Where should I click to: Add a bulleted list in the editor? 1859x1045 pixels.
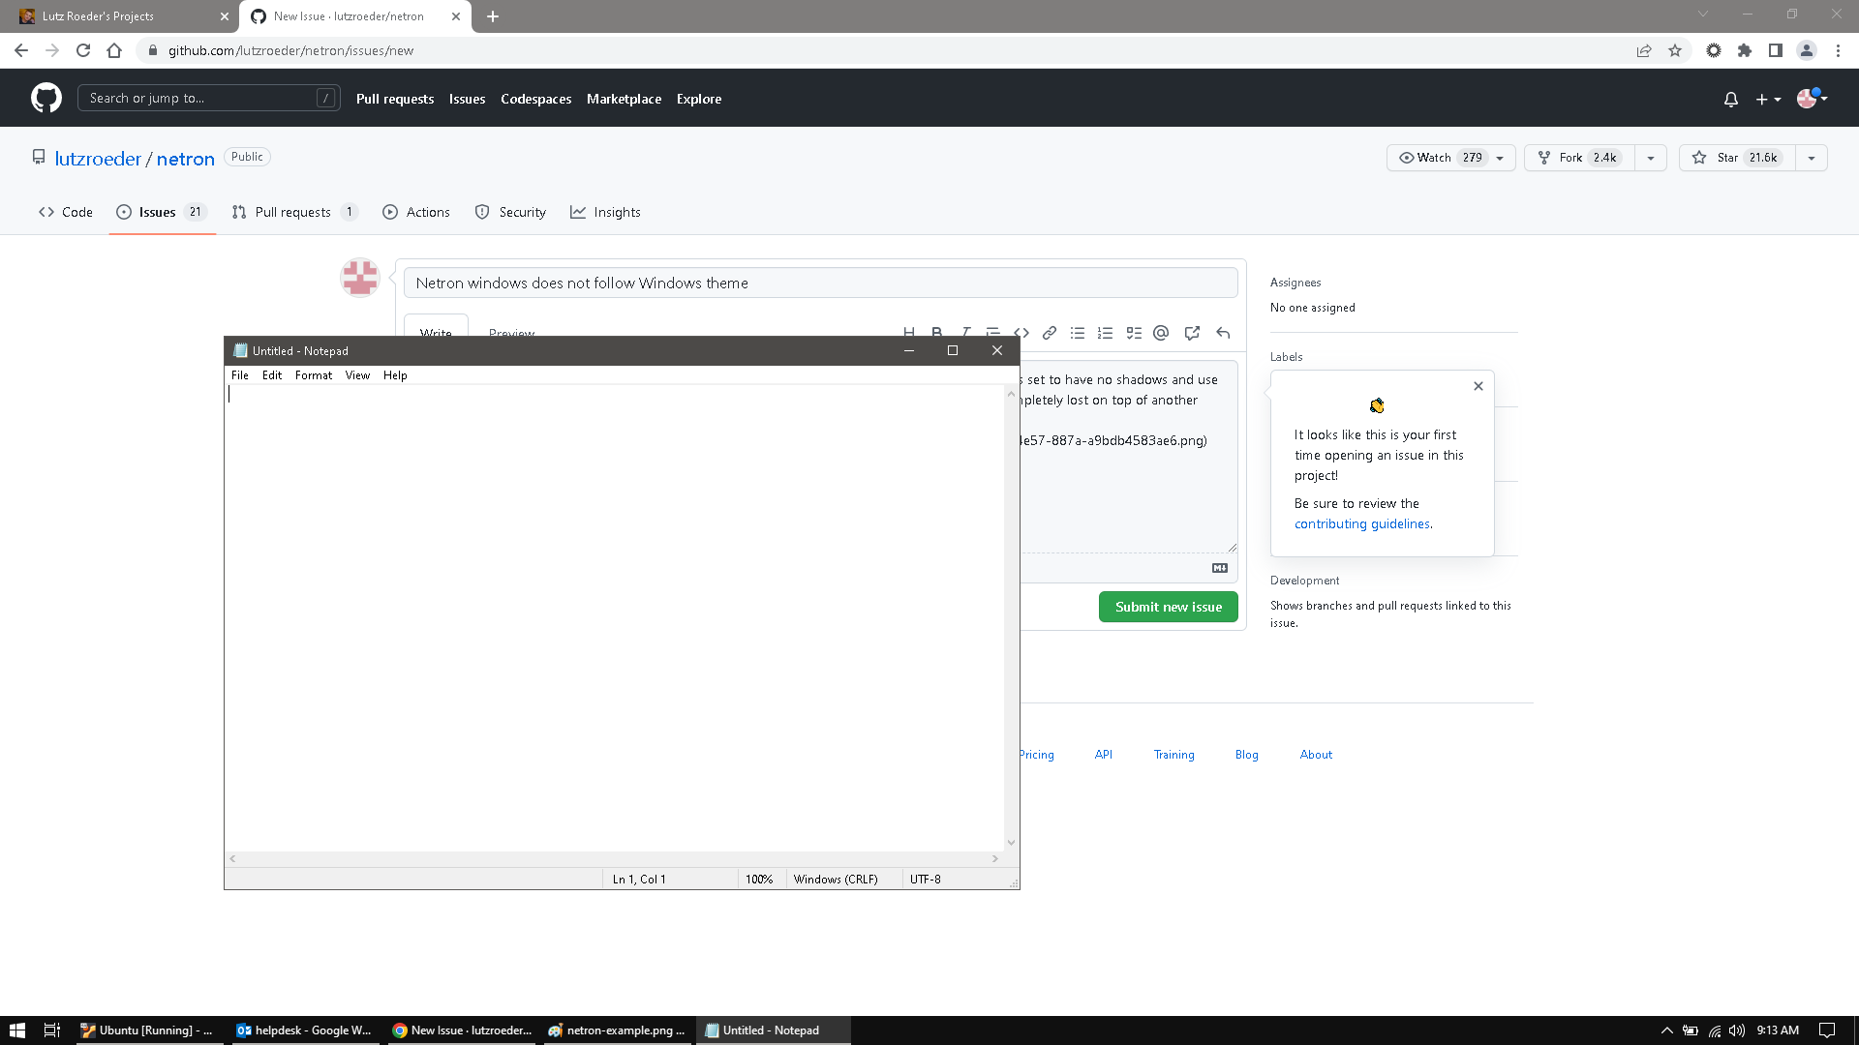(1078, 333)
